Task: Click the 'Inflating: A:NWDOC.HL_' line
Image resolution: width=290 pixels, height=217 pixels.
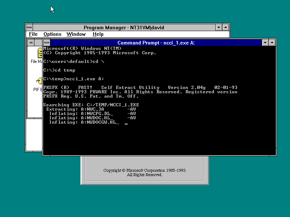Action: (92, 118)
